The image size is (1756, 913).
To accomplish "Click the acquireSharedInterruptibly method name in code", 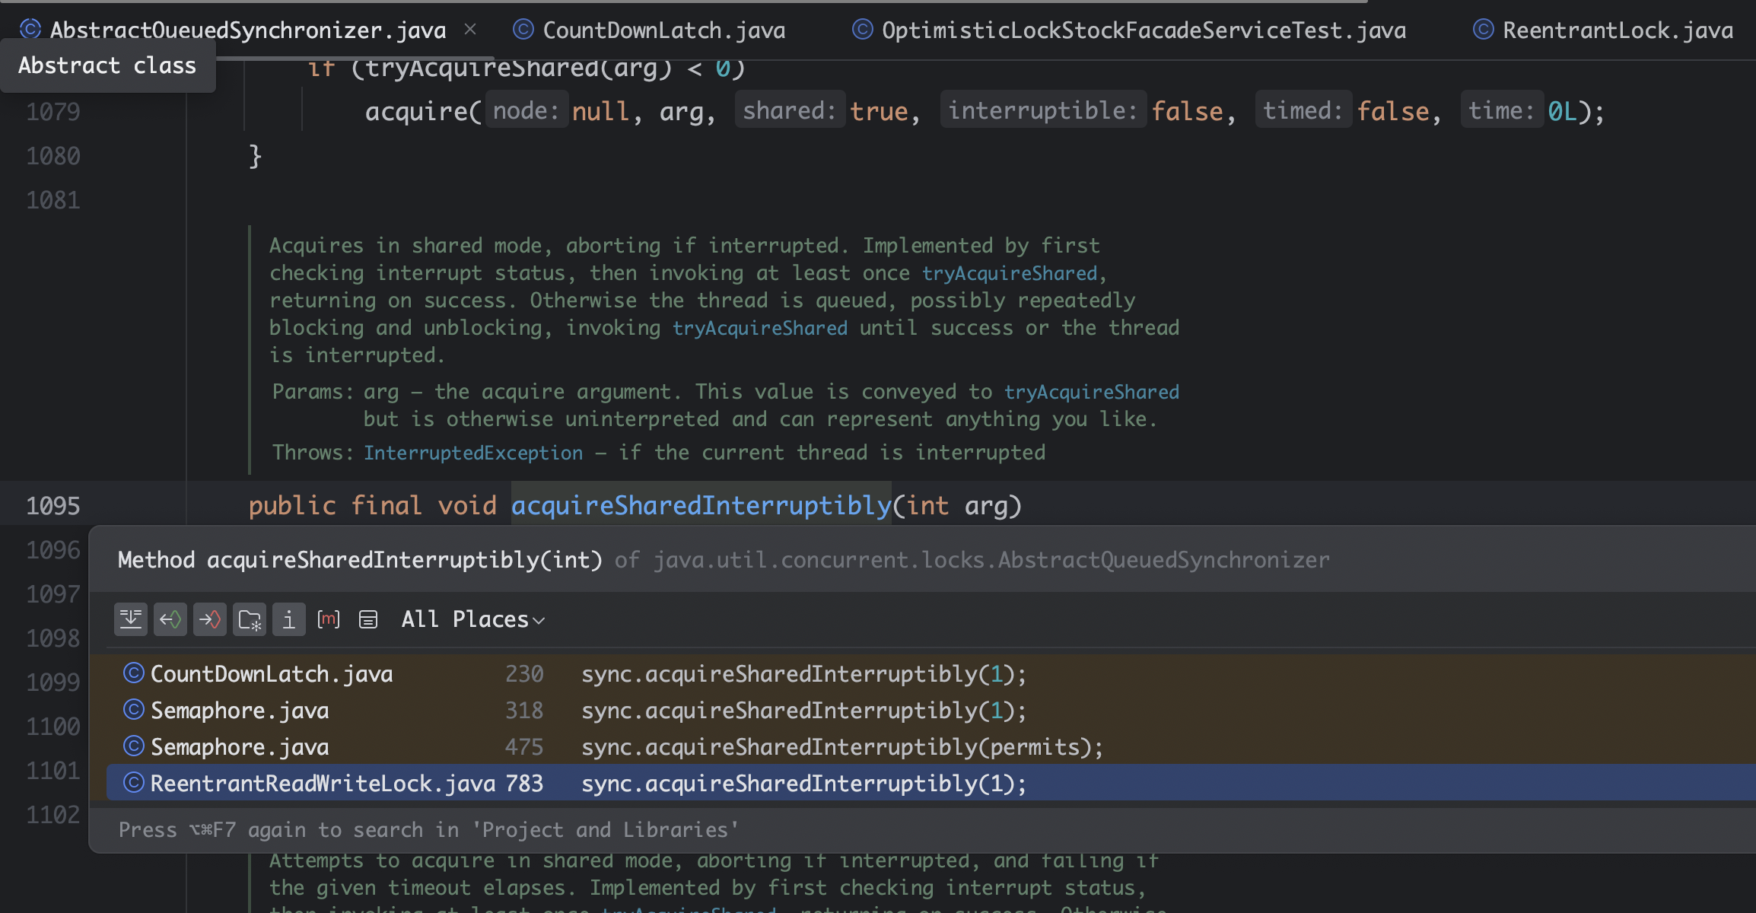I will [700, 506].
